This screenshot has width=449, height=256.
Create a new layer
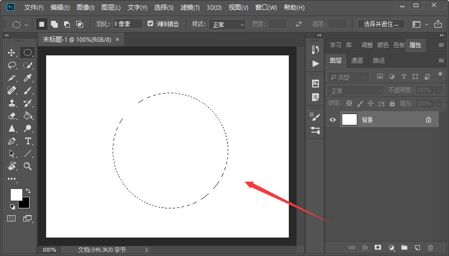point(417,248)
